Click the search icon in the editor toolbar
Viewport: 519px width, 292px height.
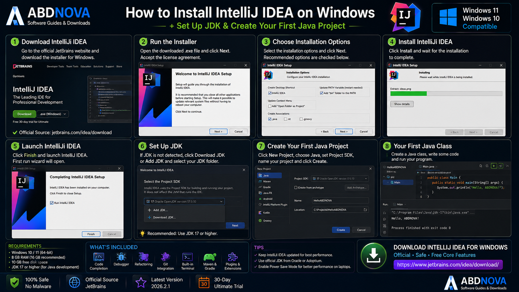[x=481, y=166]
